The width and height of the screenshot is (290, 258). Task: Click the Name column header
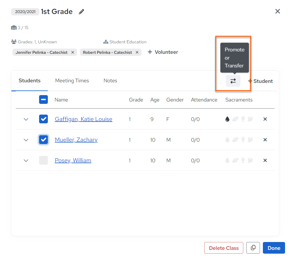coord(61,100)
